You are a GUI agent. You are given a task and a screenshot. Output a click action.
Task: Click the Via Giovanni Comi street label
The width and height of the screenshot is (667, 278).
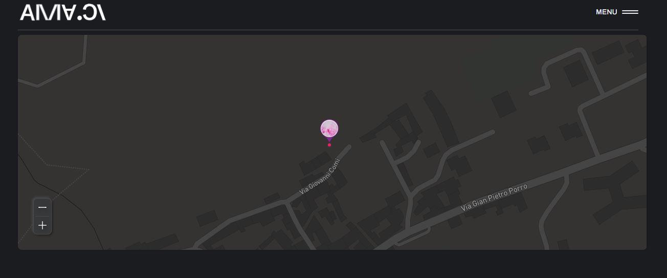click(x=320, y=177)
